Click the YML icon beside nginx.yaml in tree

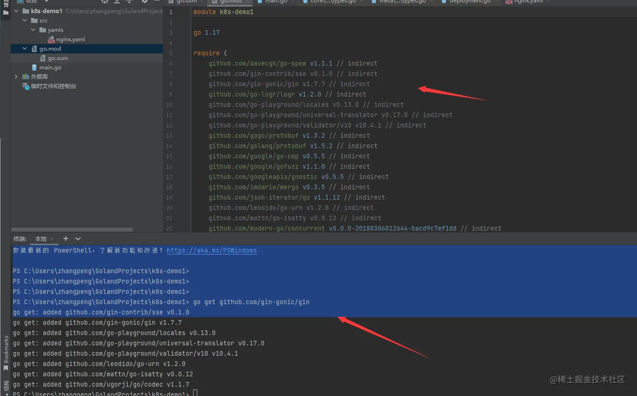[51, 40]
